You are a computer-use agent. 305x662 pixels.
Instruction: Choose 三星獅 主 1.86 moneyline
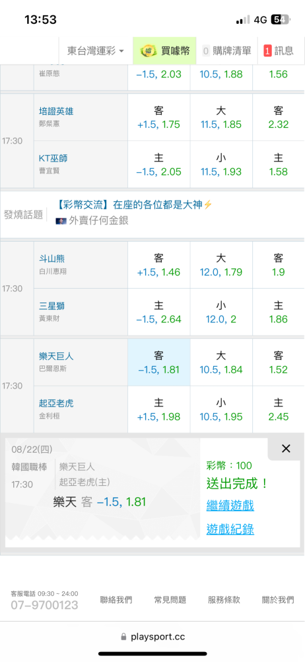(279, 312)
